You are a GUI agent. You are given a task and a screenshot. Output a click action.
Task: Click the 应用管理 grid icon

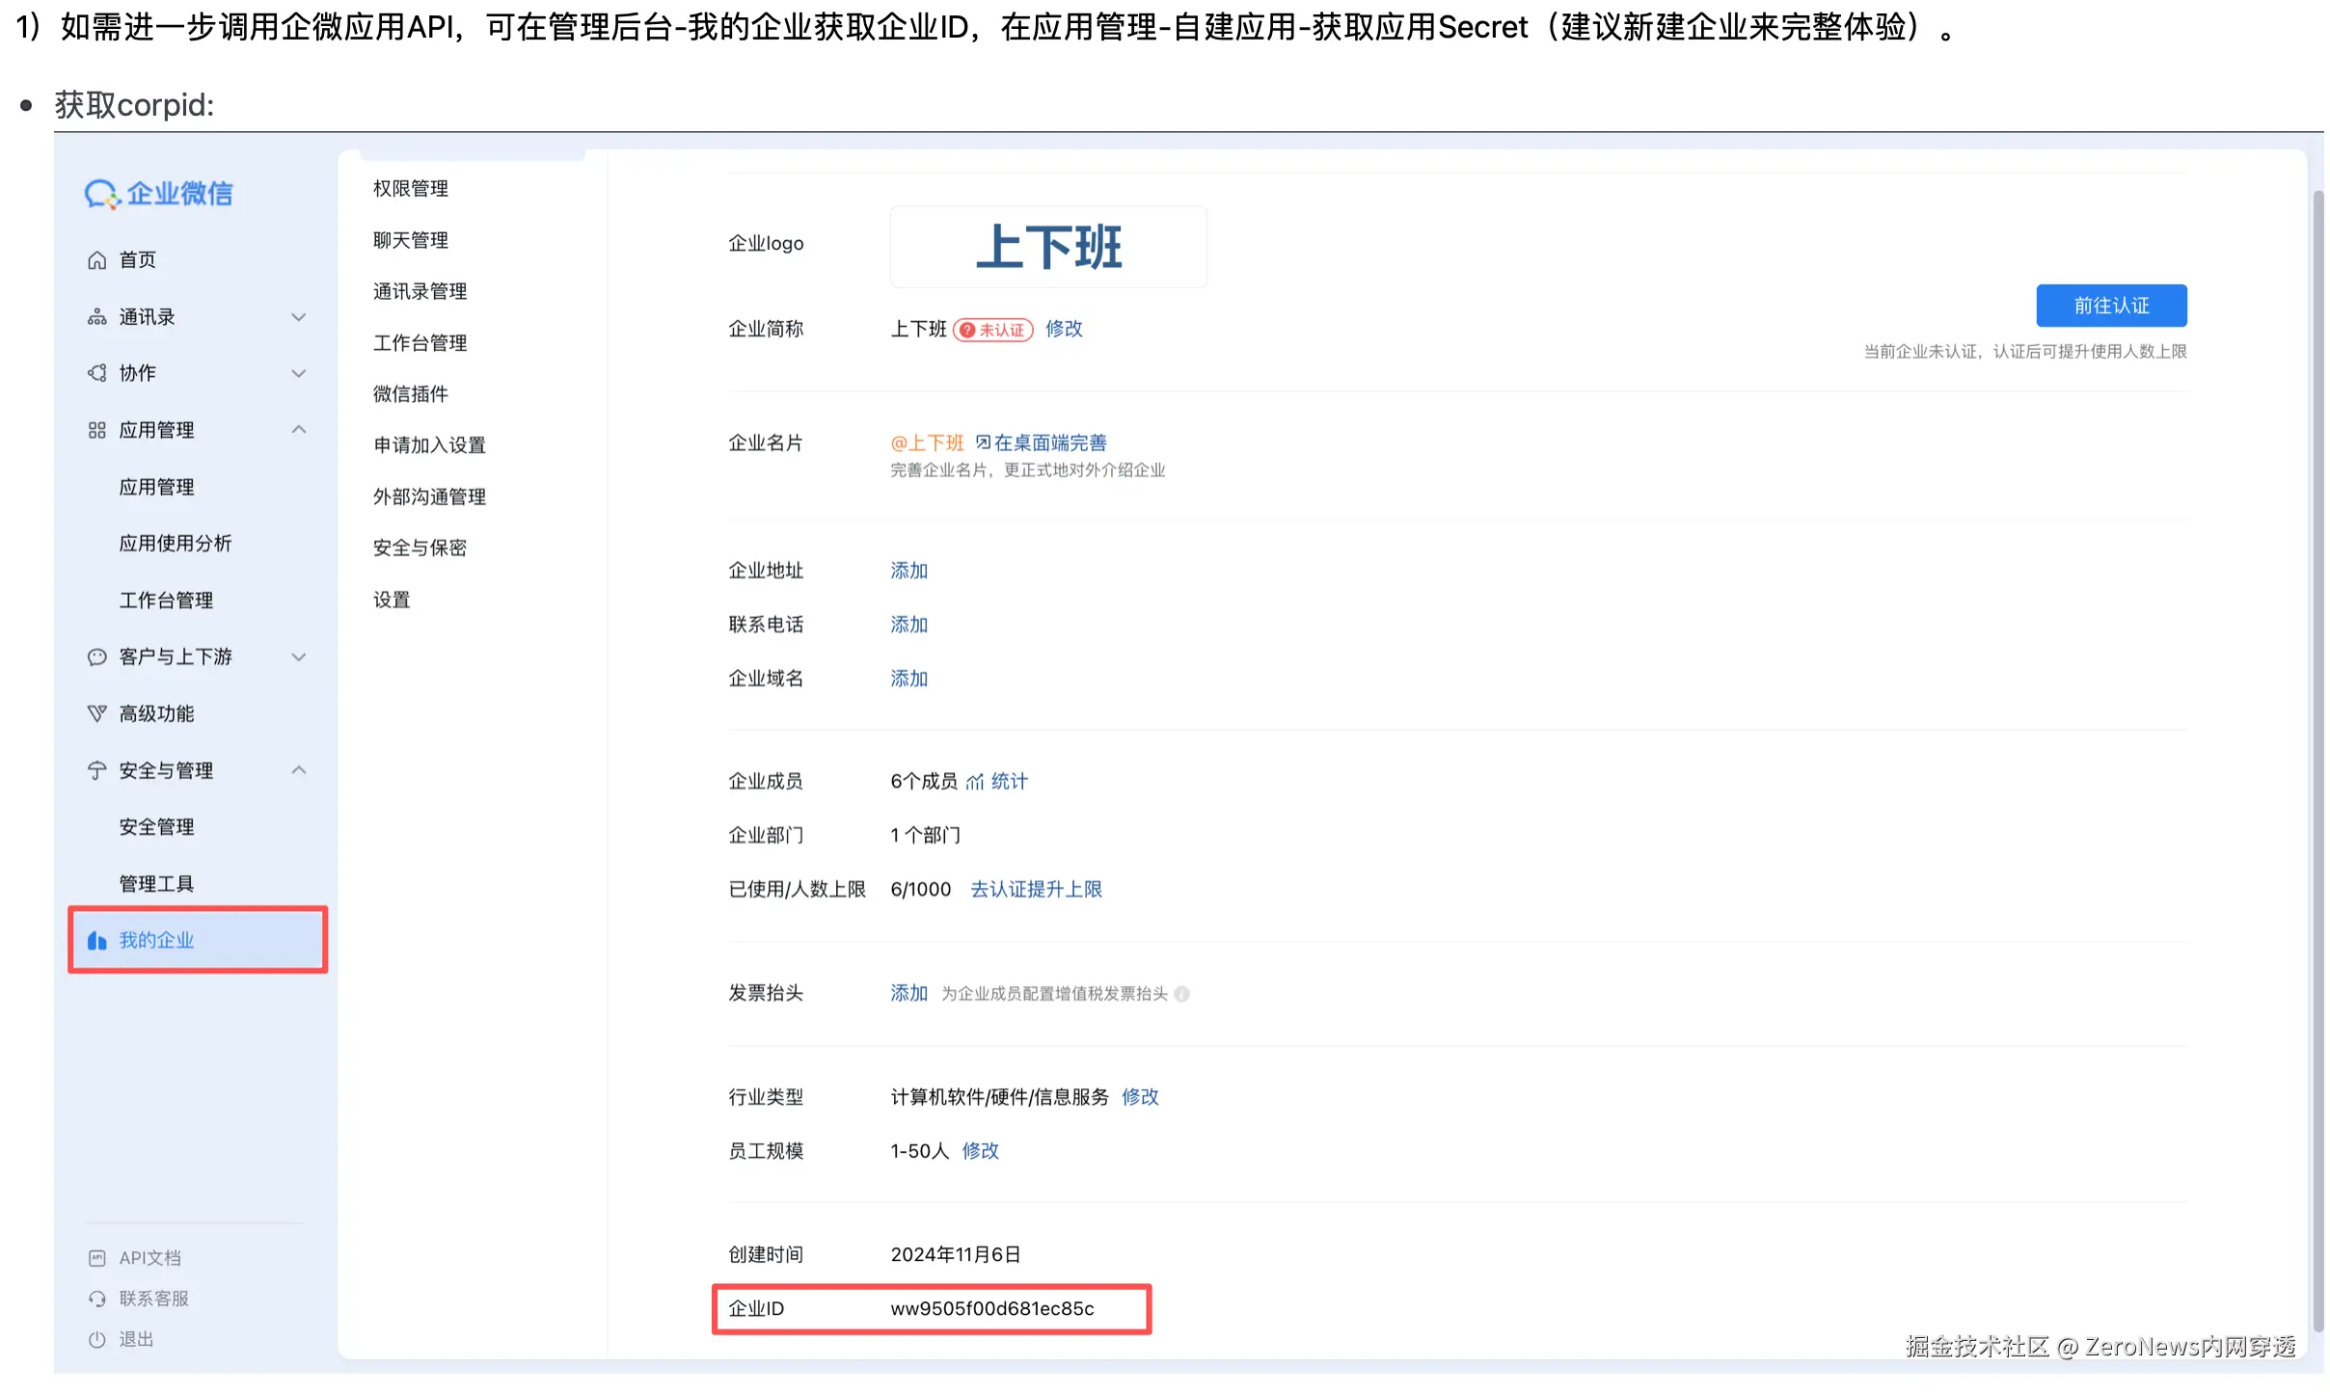[x=96, y=430]
